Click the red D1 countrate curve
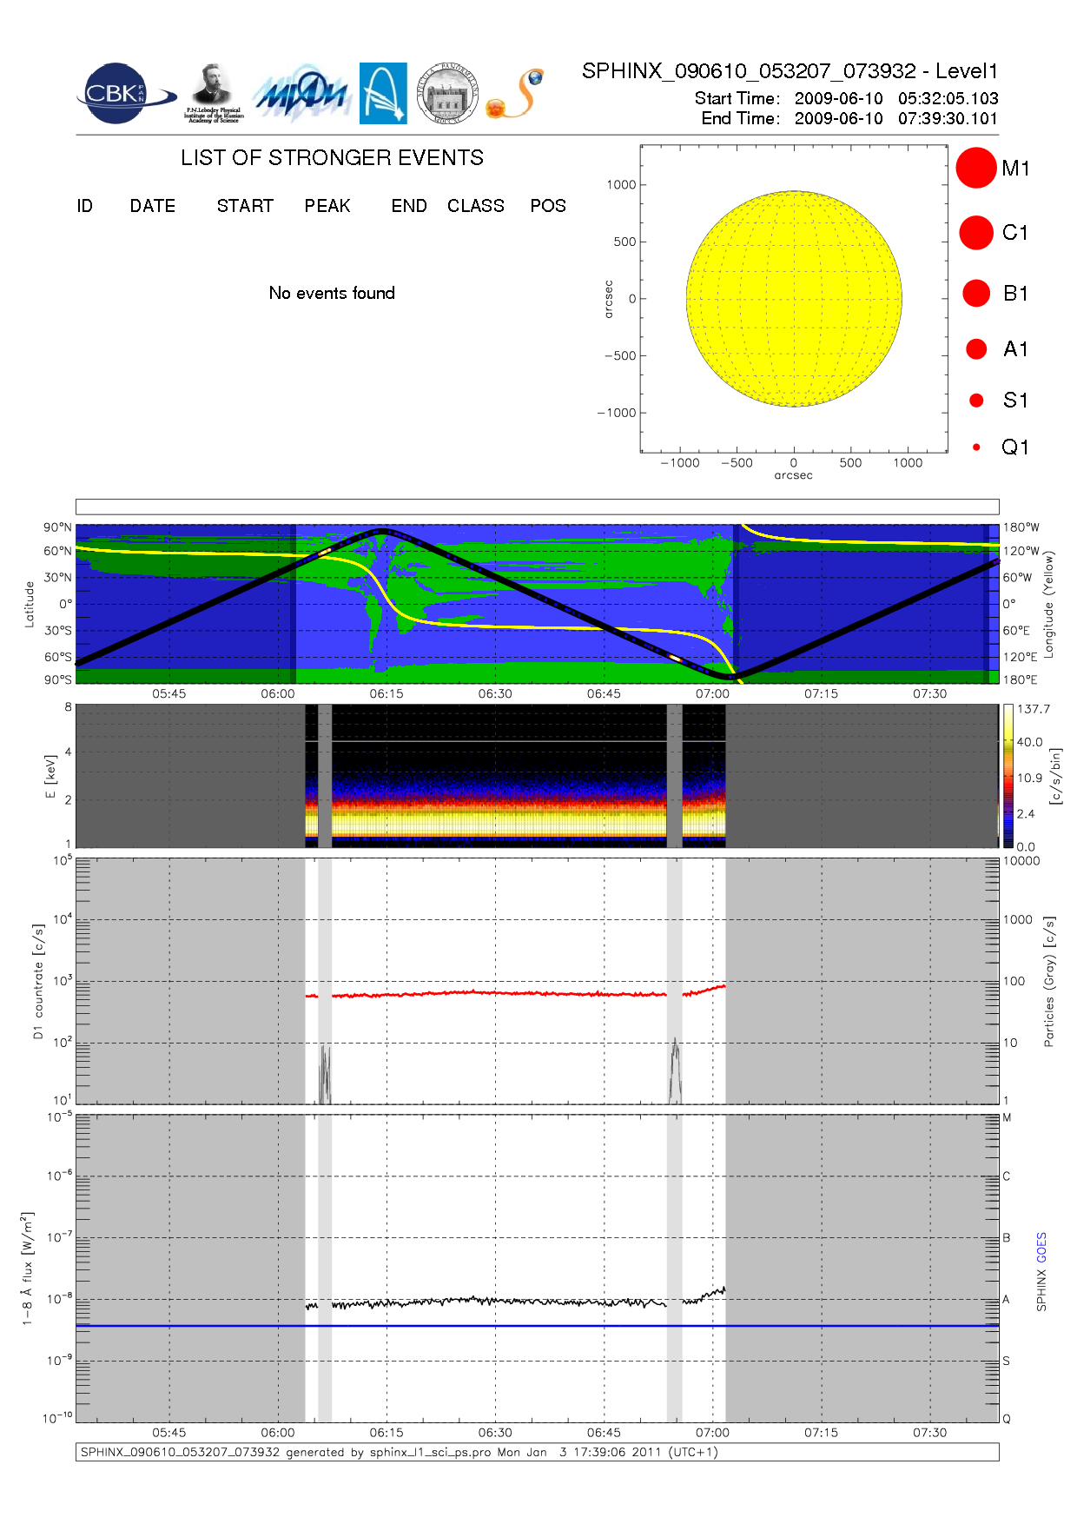The width and height of the screenshot is (1077, 1524). (x=515, y=993)
